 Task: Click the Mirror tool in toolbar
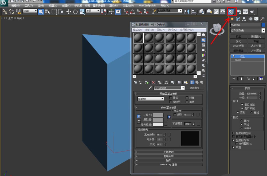pos(187,11)
